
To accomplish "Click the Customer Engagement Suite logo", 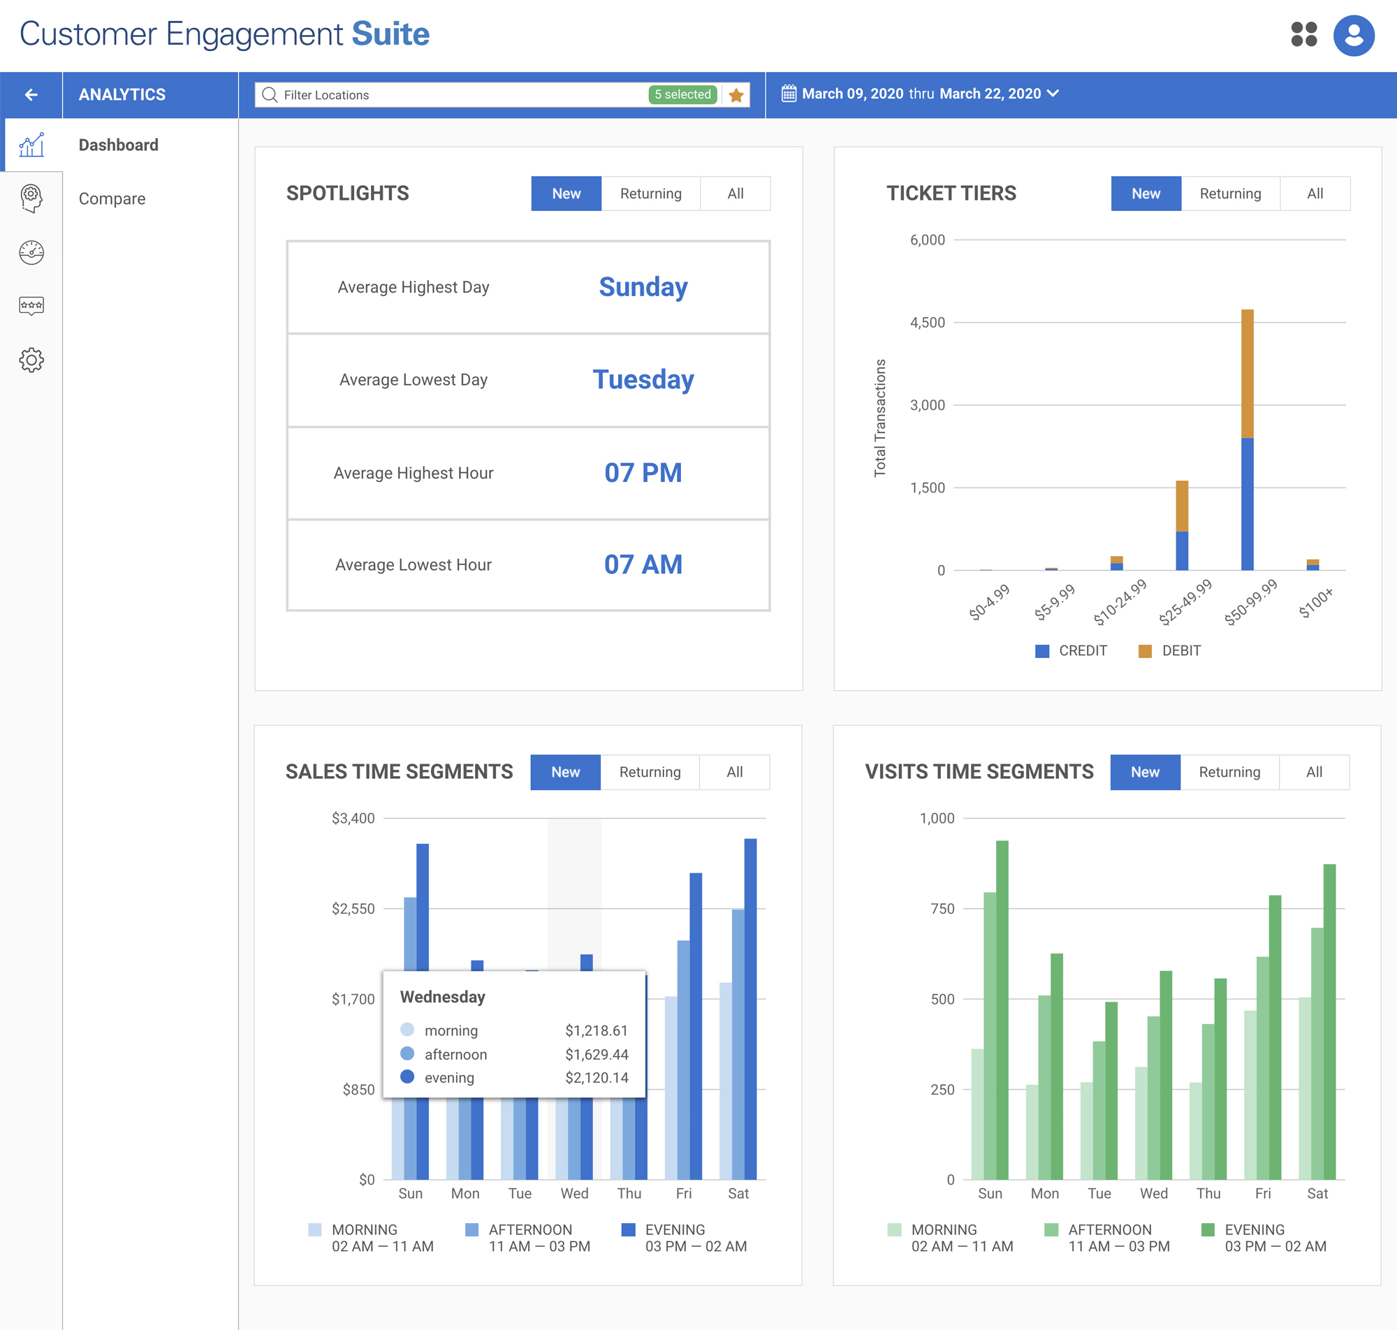I will pyautogui.click(x=225, y=34).
